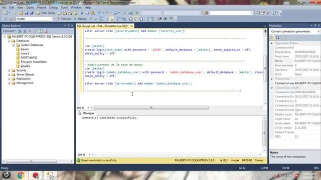
Task: Open the Window menu
Action: coord(76,7)
